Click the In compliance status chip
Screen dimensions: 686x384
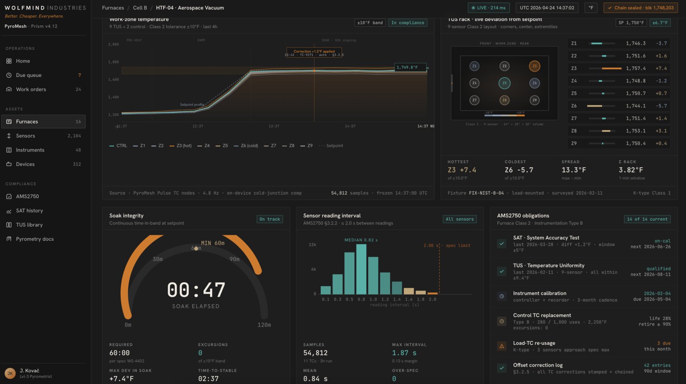point(407,23)
